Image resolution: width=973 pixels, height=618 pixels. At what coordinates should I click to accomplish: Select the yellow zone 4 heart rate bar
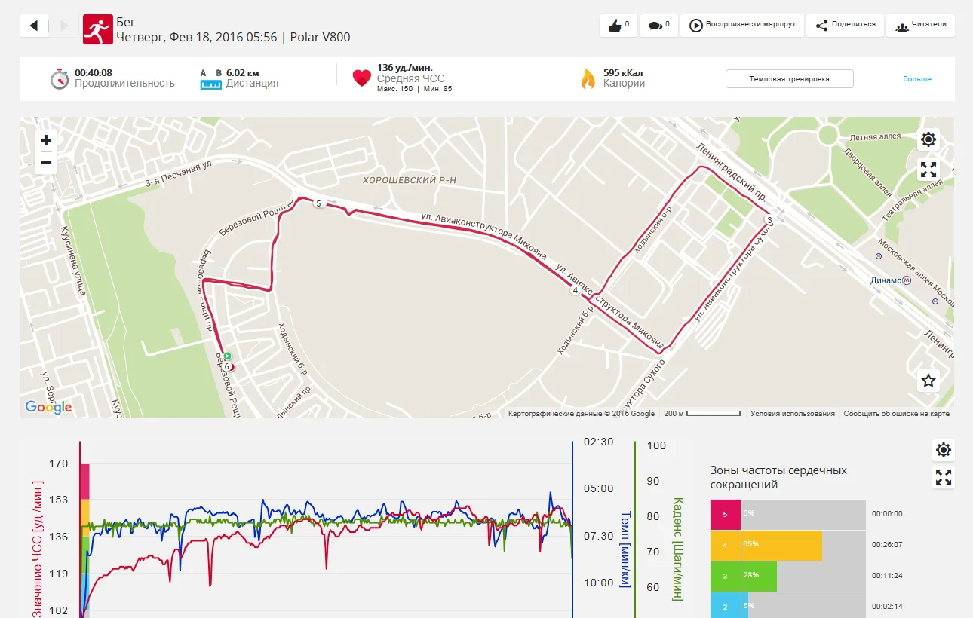(781, 546)
